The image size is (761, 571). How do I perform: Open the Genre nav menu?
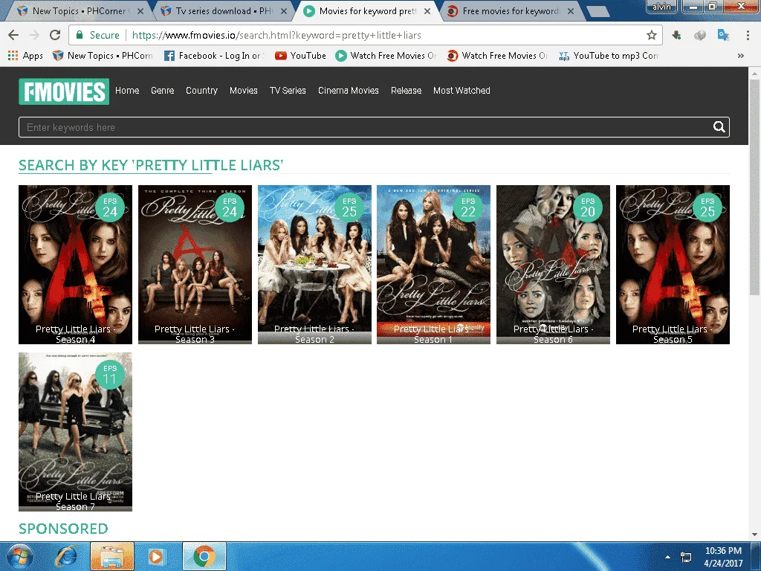click(x=162, y=90)
